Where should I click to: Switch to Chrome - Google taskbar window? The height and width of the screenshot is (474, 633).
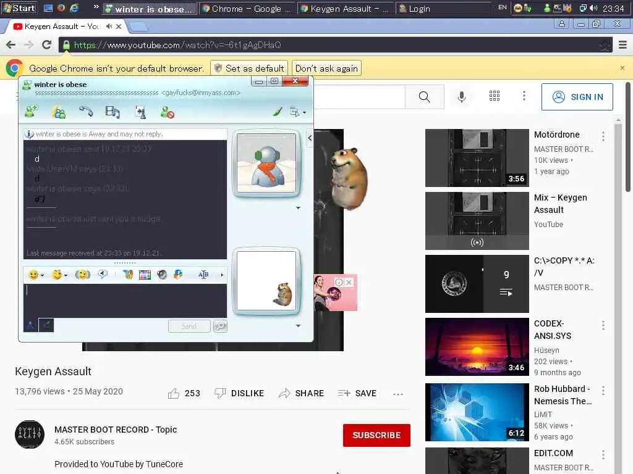[x=247, y=9]
